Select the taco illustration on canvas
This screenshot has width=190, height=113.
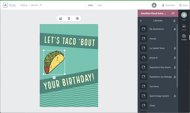click(x=54, y=62)
